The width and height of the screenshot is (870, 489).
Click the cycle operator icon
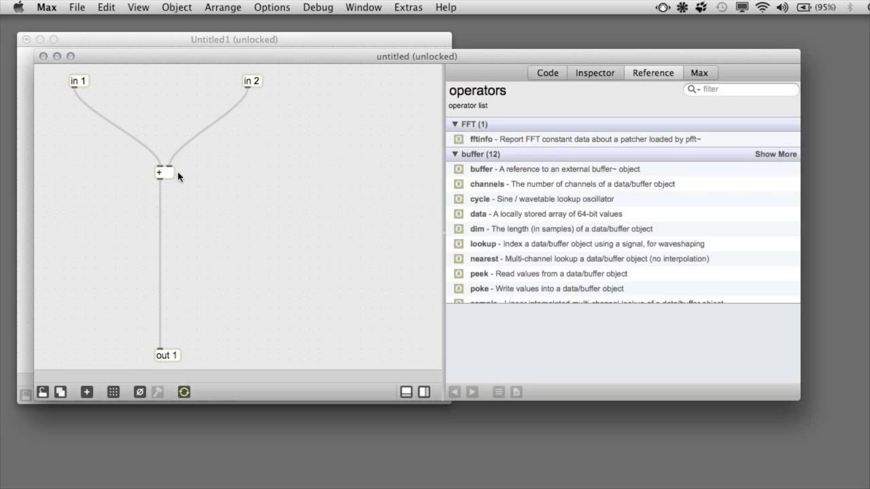coord(459,199)
